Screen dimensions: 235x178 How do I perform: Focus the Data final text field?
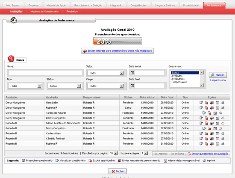pyautogui.click(x=150, y=86)
